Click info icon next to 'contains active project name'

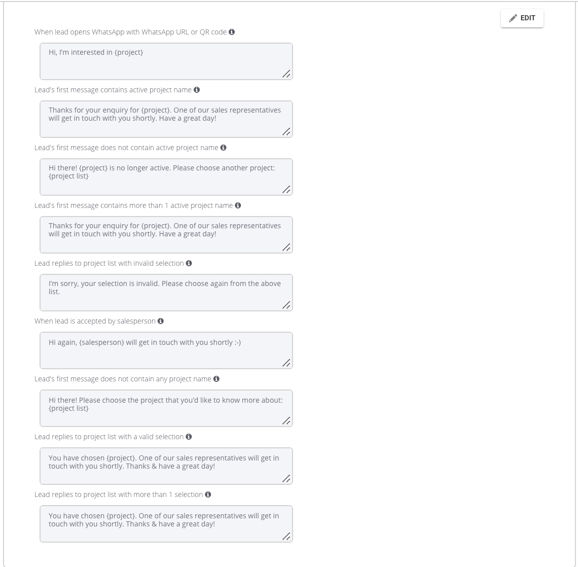point(197,90)
